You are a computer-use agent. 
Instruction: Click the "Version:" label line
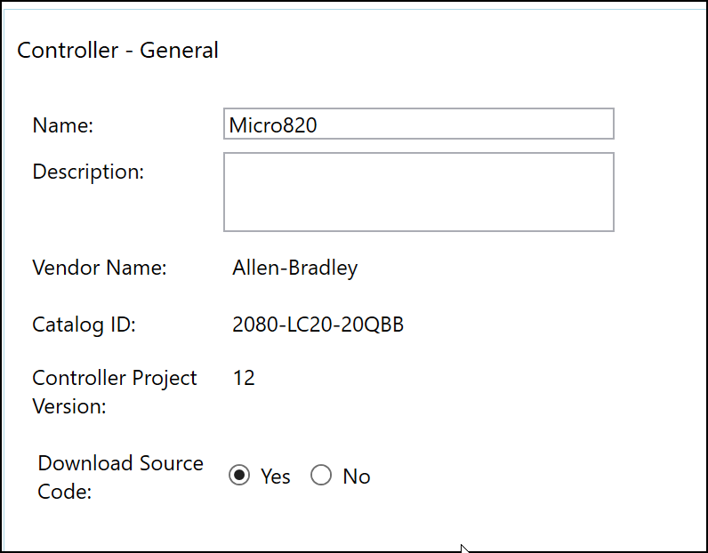point(69,406)
